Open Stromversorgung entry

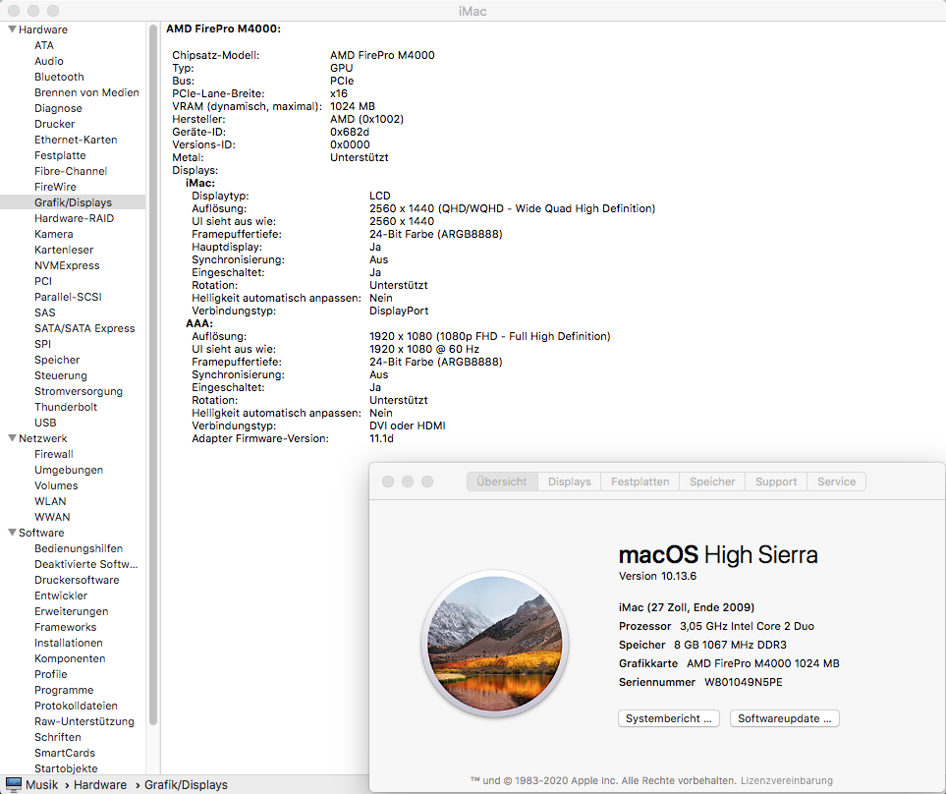[79, 390]
